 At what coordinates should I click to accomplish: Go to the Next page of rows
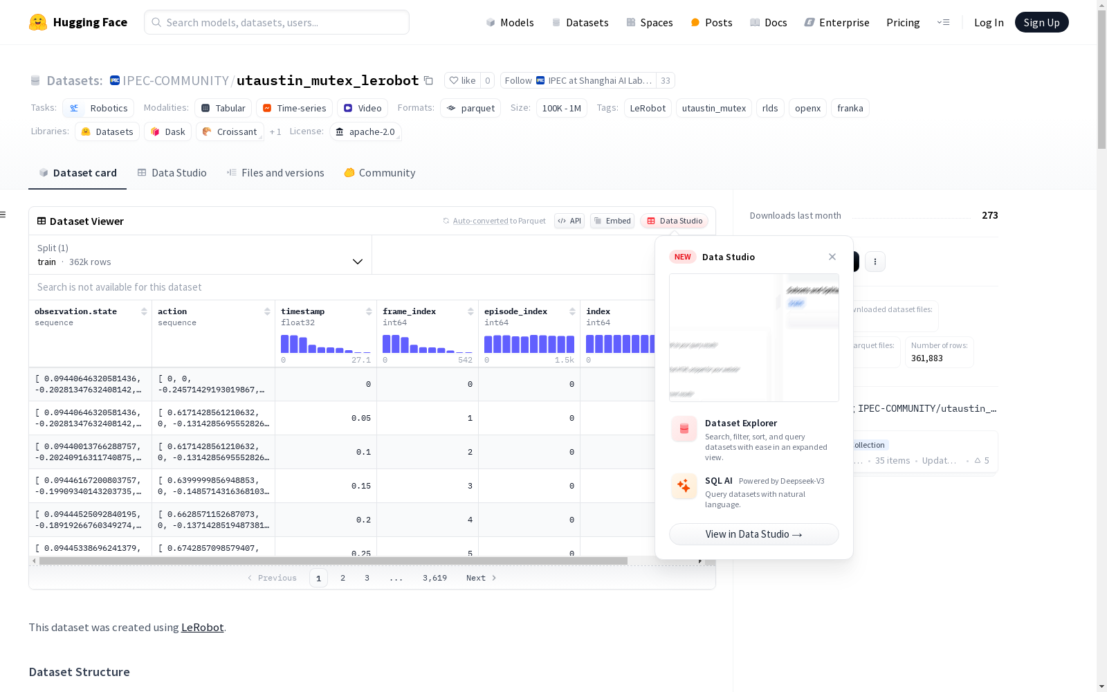(x=482, y=578)
